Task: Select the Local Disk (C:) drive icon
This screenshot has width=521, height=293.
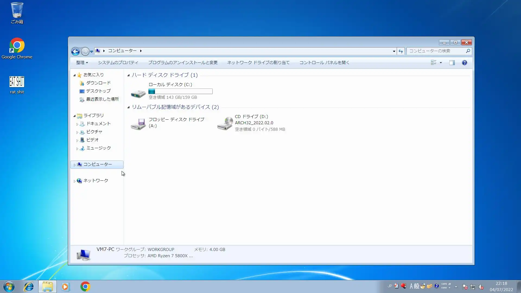Action: 138,94
